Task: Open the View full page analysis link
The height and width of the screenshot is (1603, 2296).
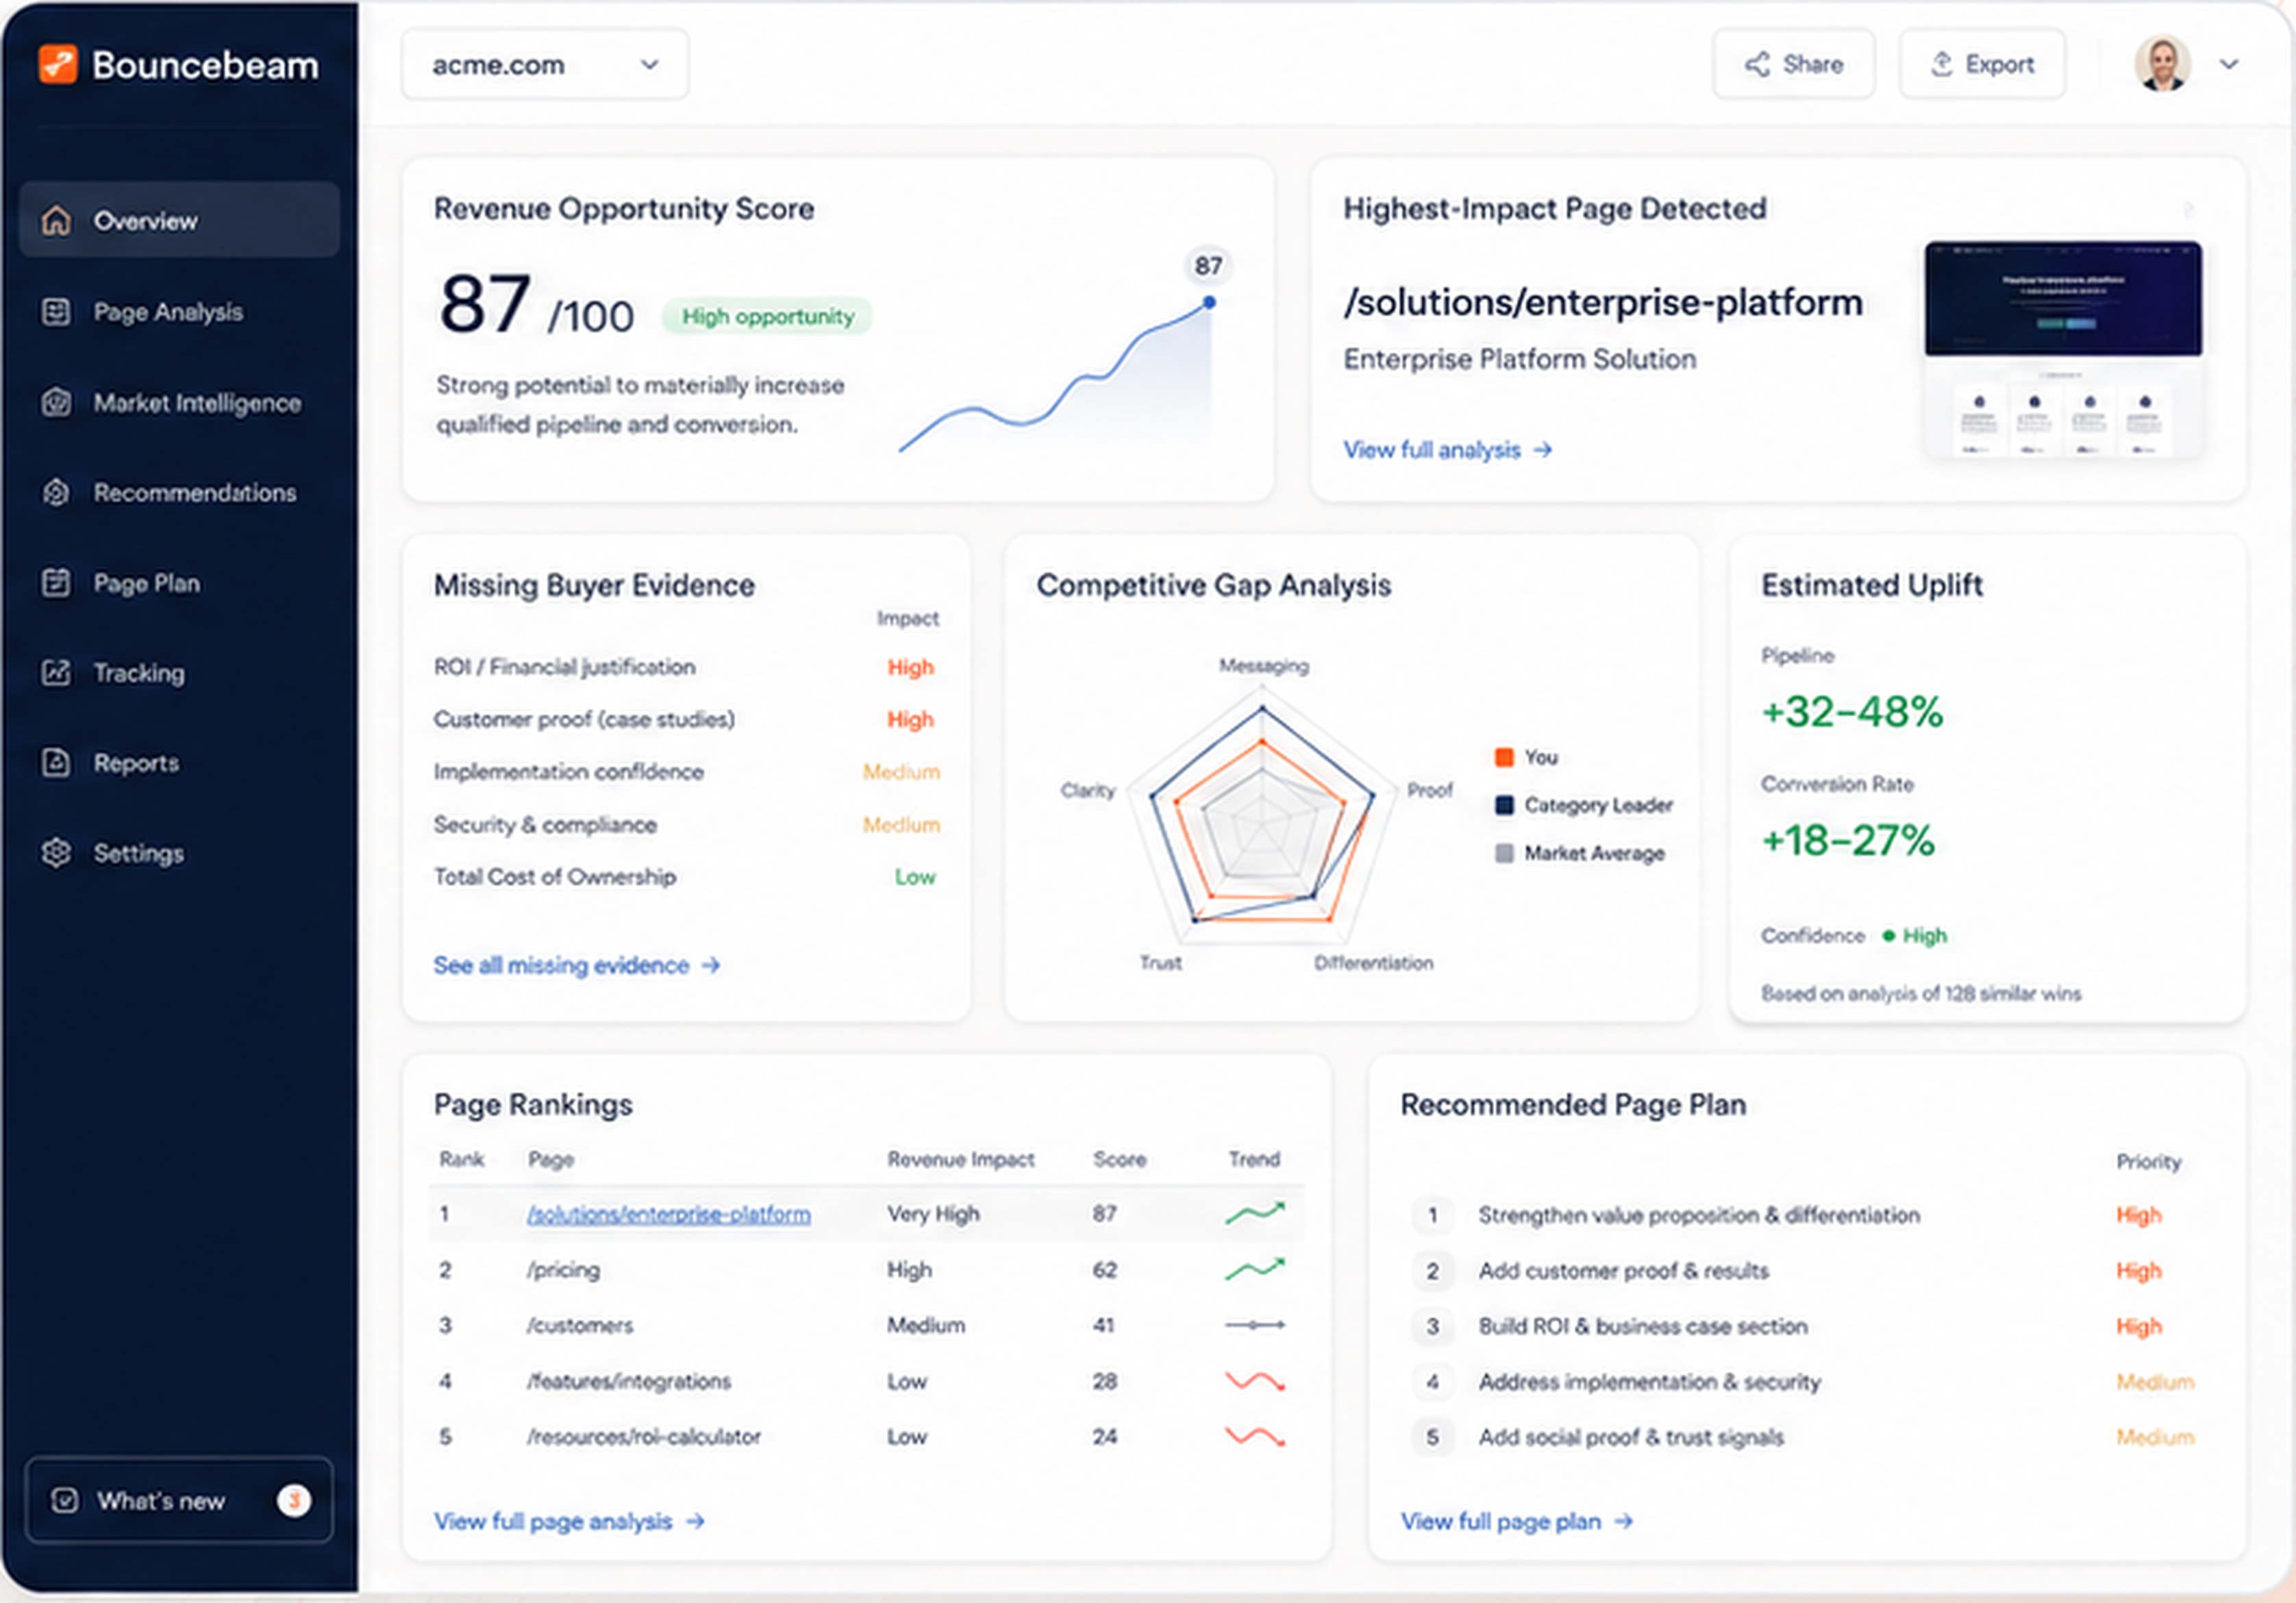Action: pos(570,1521)
